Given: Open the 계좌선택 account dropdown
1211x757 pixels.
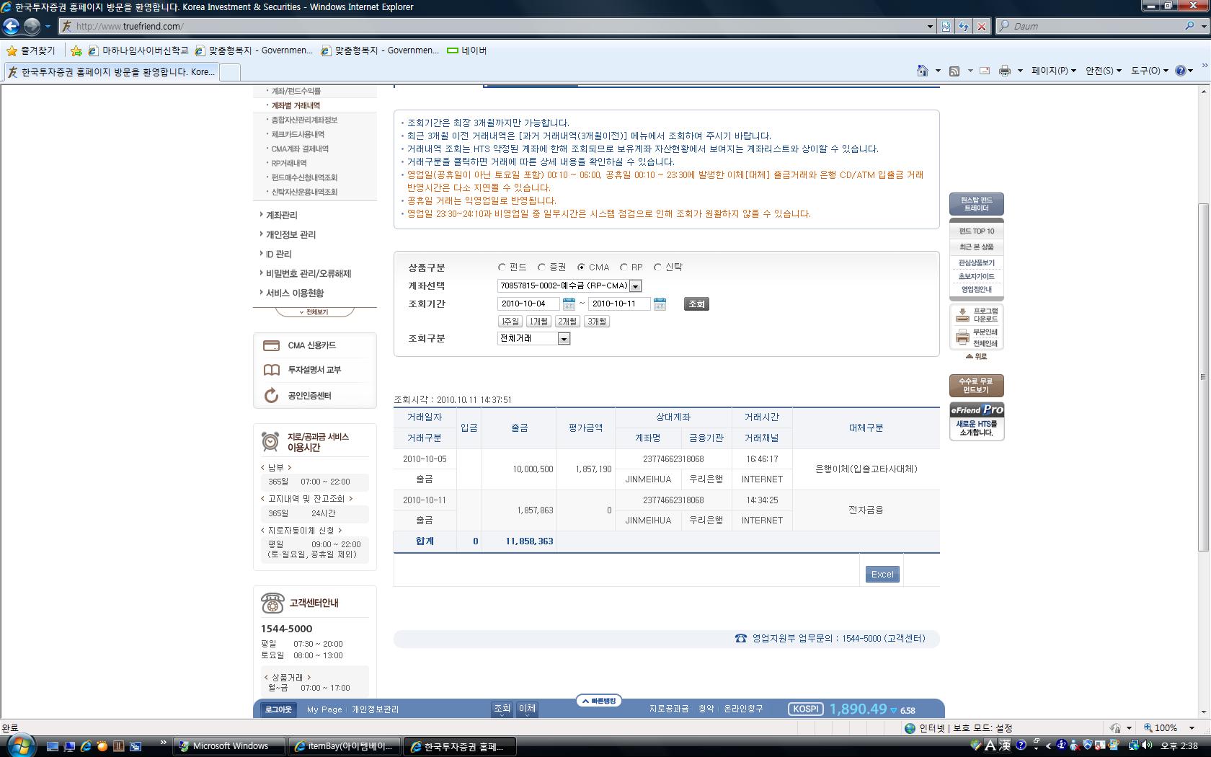Looking at the screenshot, I should (635, 286).
